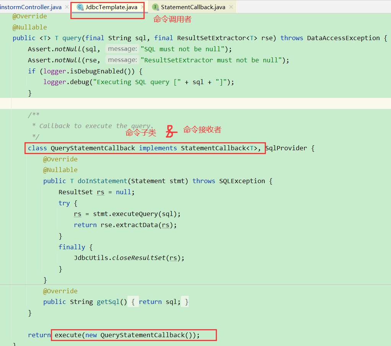Click SqlProvider in the class declaration
The image size is (391, 346).
click(x=286, y=148)
